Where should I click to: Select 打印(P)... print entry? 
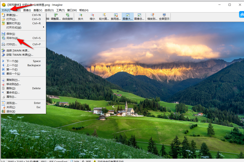click(x=23, y=44)
